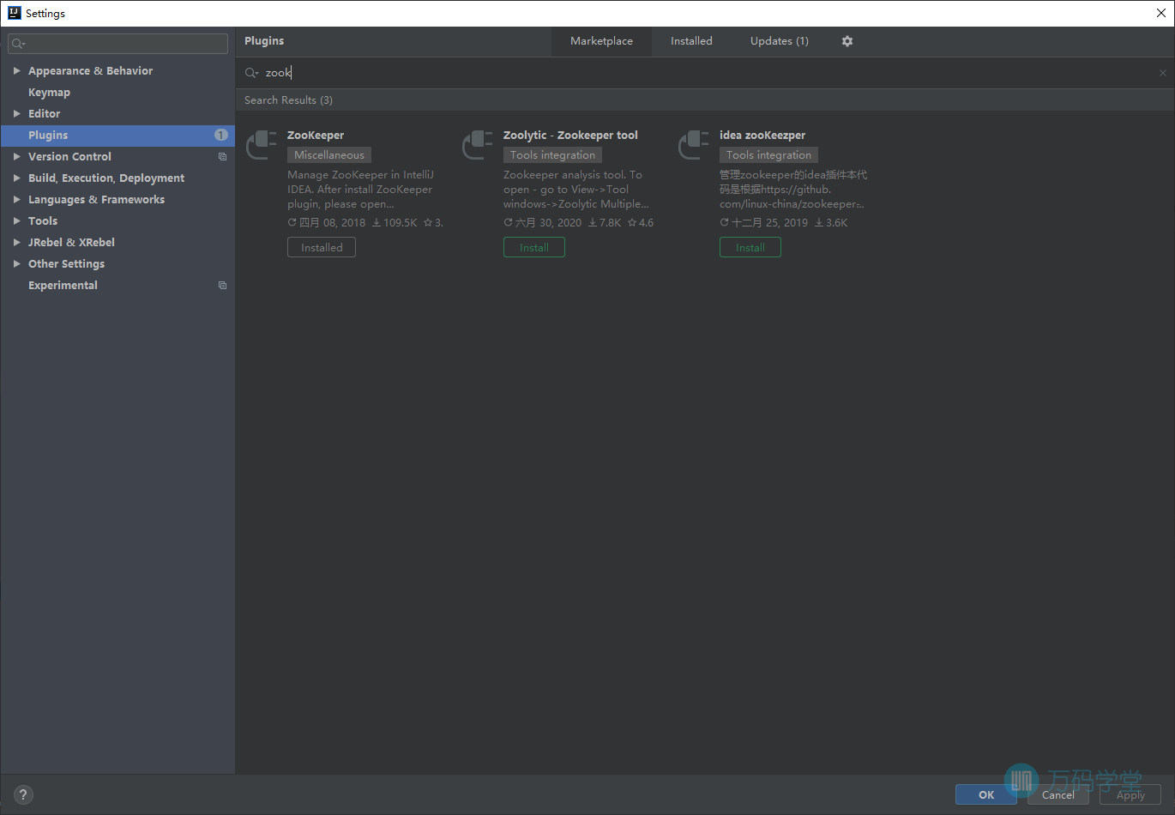Screen dimensions: 1175x815
Task: Click the Installed button for ZooKeeper
Action: (322, 247)
